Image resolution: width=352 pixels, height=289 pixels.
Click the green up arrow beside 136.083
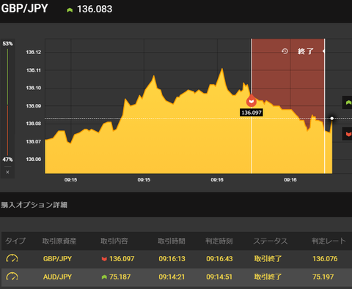(x=70, y=10)
